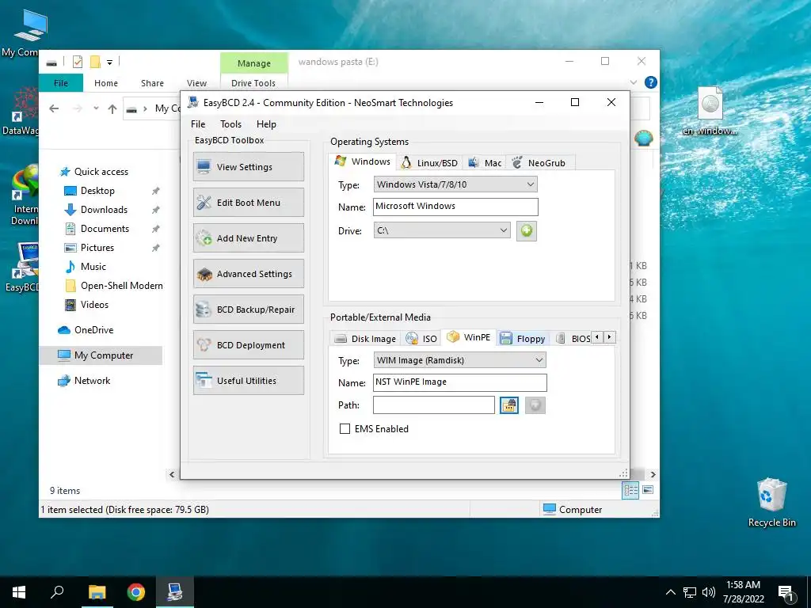Enable the EMS Enabled checkbox
The height and width of the screenshot is (608, 811).
345,428
